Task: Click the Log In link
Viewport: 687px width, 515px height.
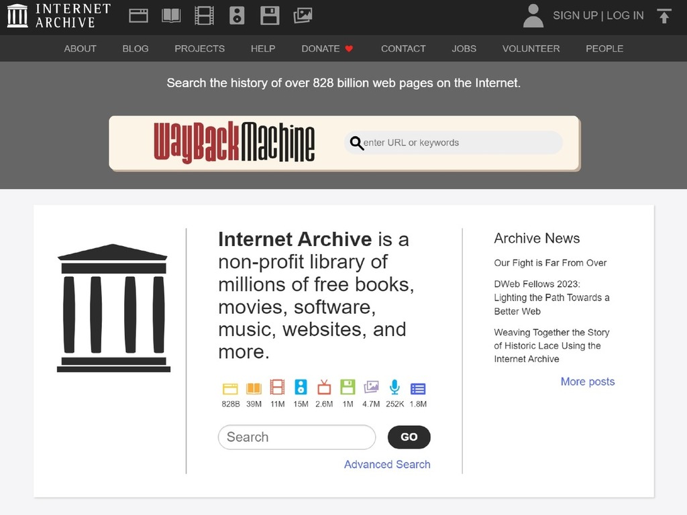Action: click(x=625, y=15)
